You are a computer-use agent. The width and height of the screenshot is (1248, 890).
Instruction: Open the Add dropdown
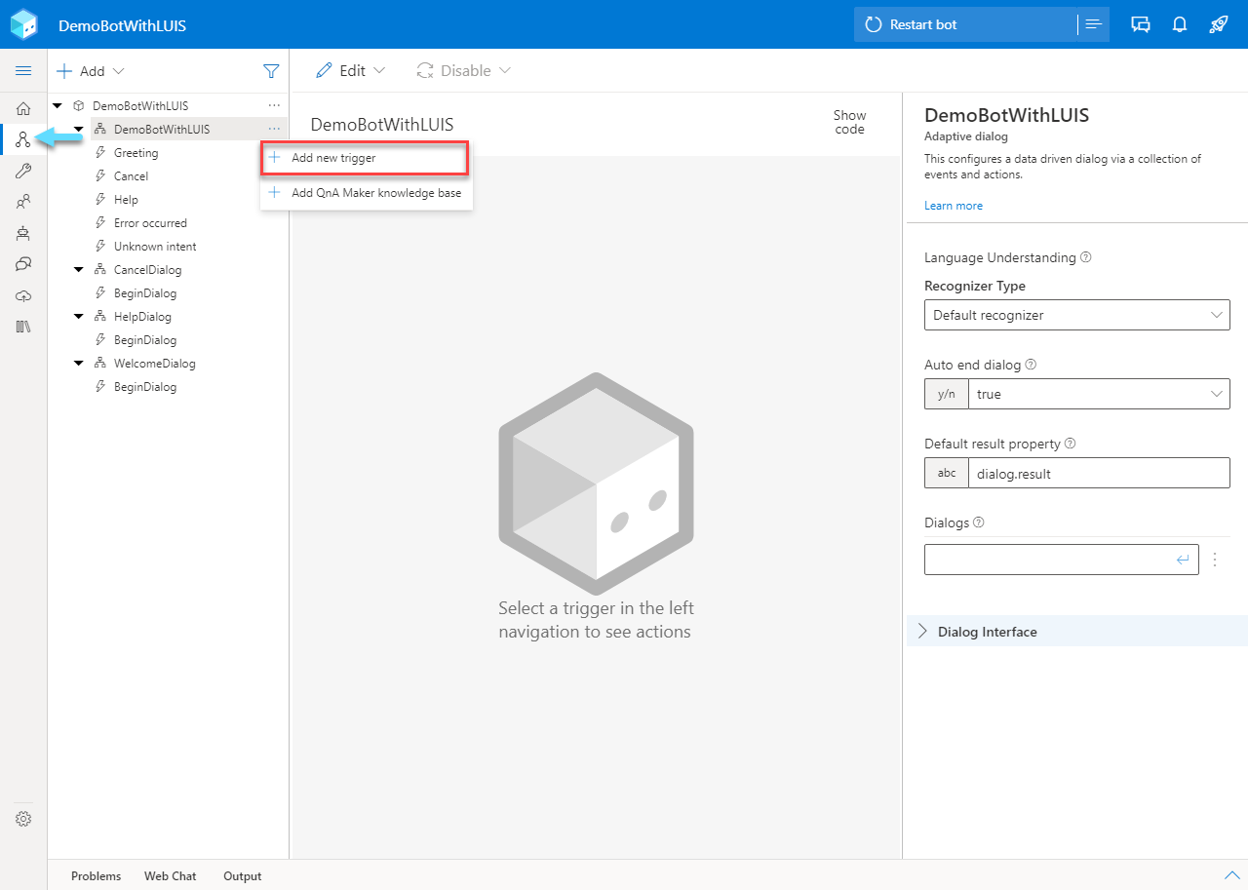pyautogui.click(x=91, y=71)
